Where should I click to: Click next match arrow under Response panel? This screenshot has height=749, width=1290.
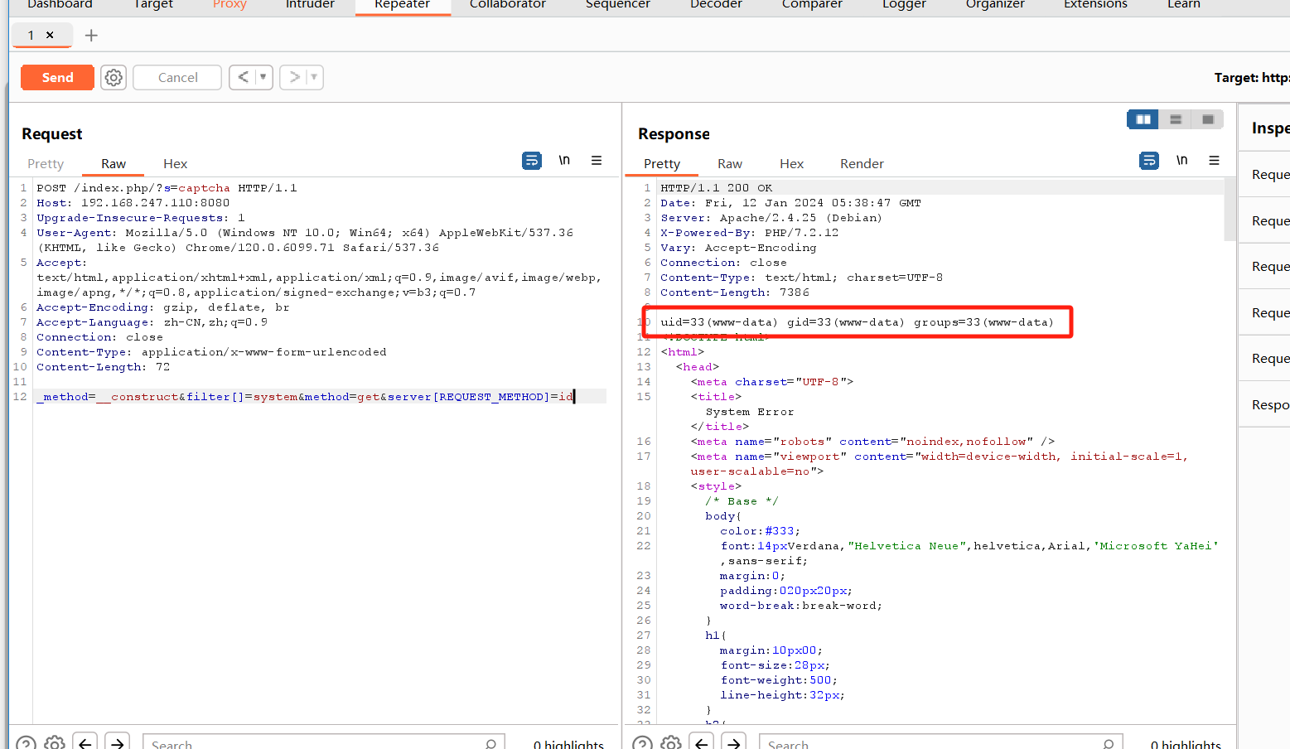pyautogui.click(x=734, y=743)
